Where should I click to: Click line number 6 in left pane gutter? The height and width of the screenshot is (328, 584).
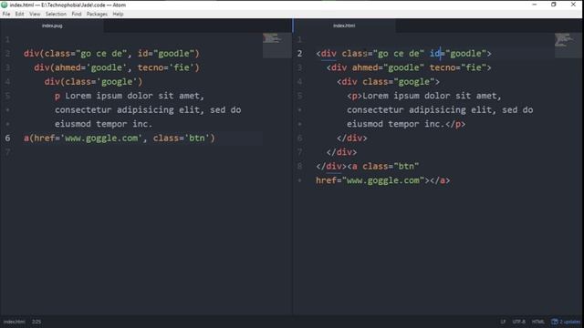pyautogui.click(x=7, y=138)
